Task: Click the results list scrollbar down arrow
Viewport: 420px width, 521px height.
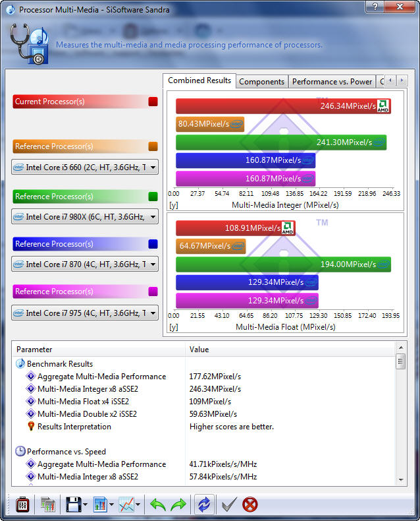Action: (x=401, y=480)
